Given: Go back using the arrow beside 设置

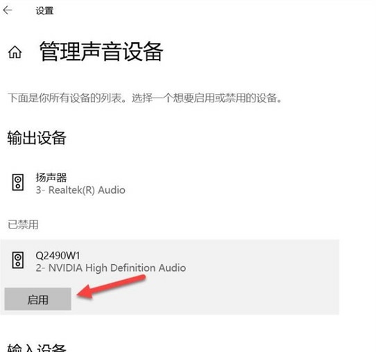Looking at the screenshot, I should (x=8, y=10).
